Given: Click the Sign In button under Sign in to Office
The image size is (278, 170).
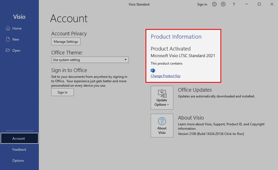Looking at the screenshot, I should [x=63, y=92].
